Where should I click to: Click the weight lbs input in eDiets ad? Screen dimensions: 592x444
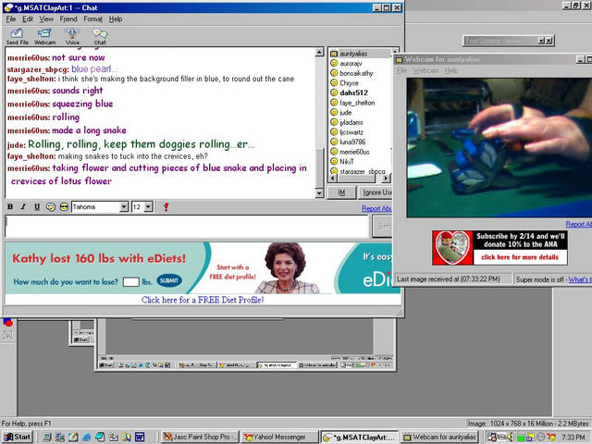point(130,281)
